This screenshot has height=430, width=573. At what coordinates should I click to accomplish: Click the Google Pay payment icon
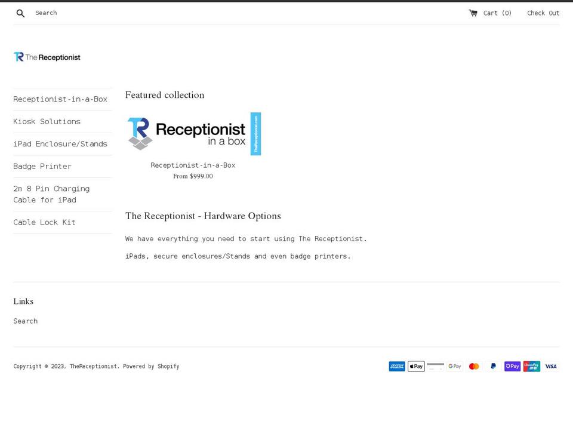[x=455, y=366]
